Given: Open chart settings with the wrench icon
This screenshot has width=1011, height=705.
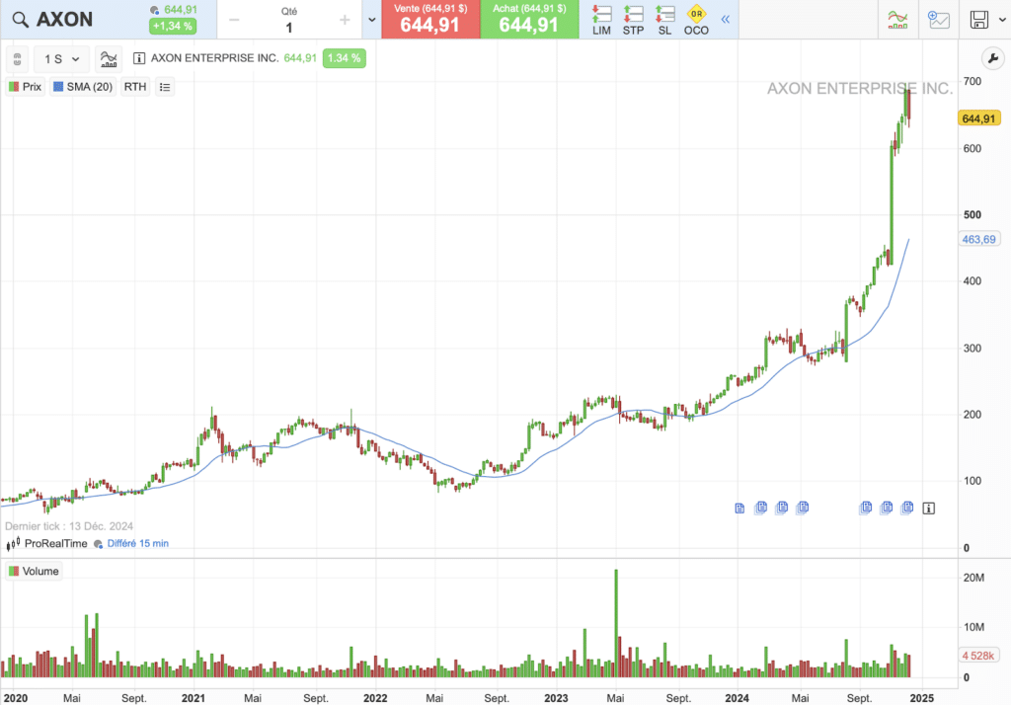Looking at the screenshot, I should [x=993, y=58].
